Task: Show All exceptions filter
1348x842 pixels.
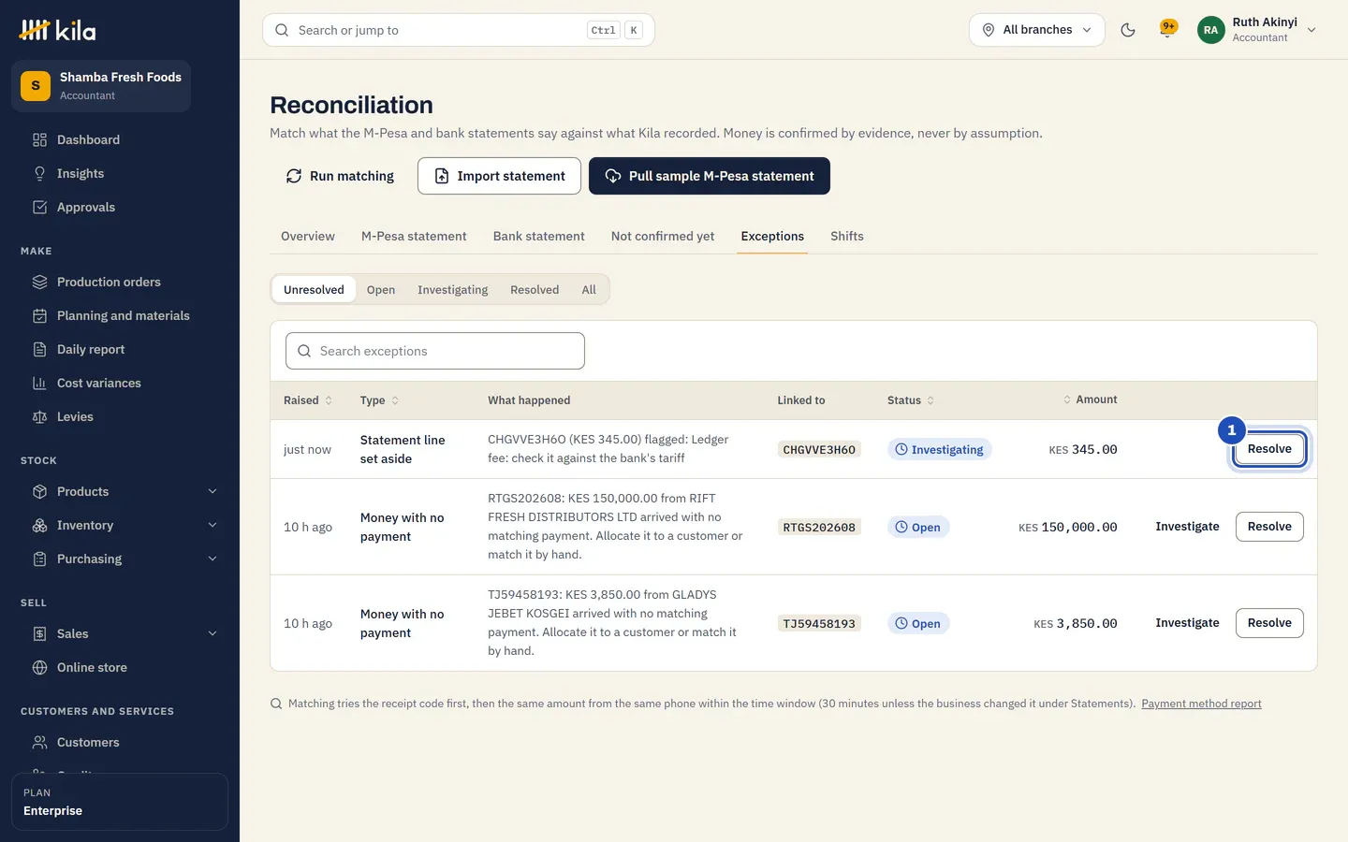Action: pos(589,290)
